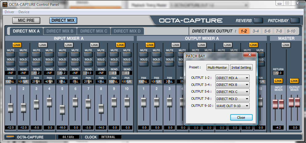Mute input mixer channel 1
The image size is (306, 143).
tap(10, 54)
